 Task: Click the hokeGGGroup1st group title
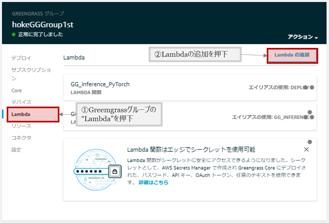click(43, 24)
